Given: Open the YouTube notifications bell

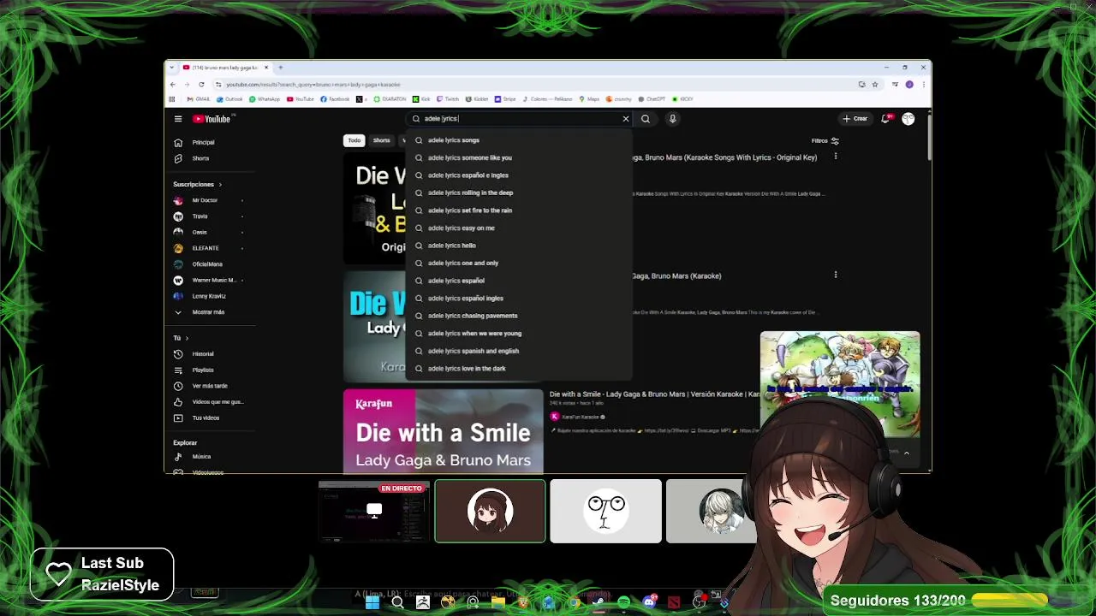Looking at the screenshot, I should (886, 119).
